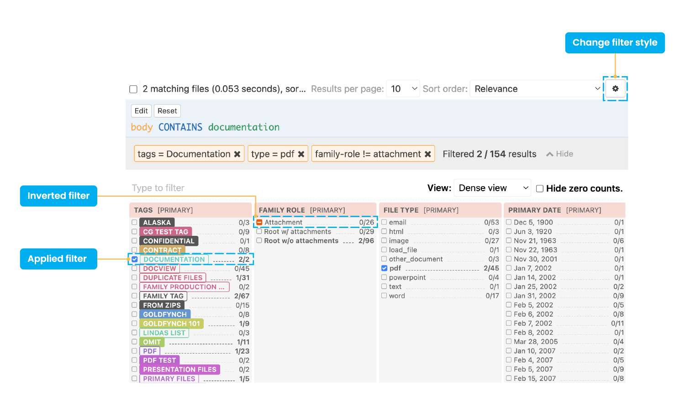Image resolution: width=685 pixels, height=411 pixels.
Task: Click the PRIMARY DATE column header
Action: tap(534, 210)
